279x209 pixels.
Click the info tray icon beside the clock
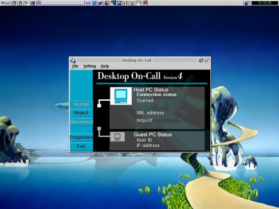click(x=247, y=3)
